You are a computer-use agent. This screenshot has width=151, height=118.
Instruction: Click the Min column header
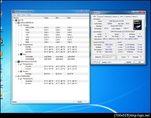point(61,18)
